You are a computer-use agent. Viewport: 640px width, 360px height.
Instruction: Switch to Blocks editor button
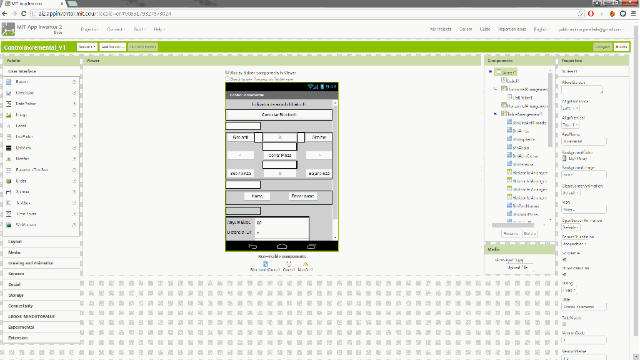(x=621, y=47)
